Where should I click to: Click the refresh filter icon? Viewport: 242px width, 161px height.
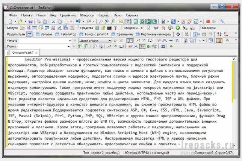pyautogui.click(x=115, y=41)
